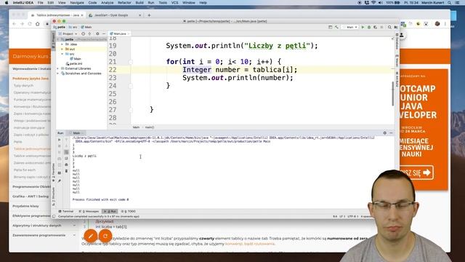This screenshot has width=465, height=262.
Task: Open the Main run configuration dropdown
Action: point(350,27)
